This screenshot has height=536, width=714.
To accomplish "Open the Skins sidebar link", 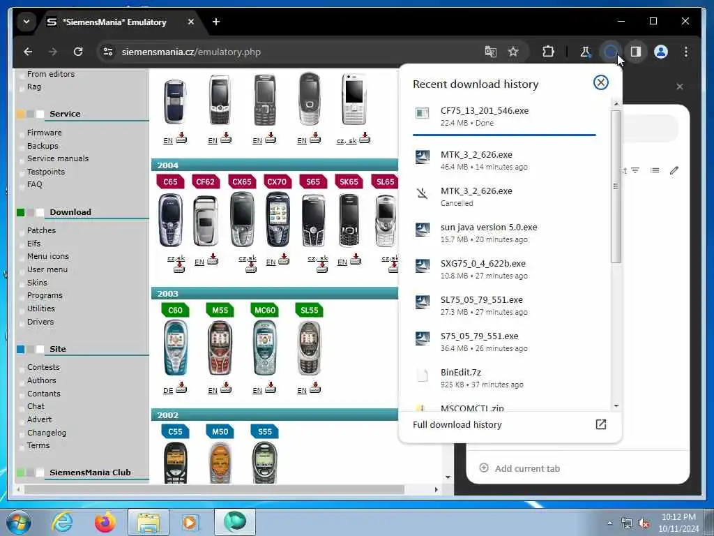I will [x=37, y=283].
